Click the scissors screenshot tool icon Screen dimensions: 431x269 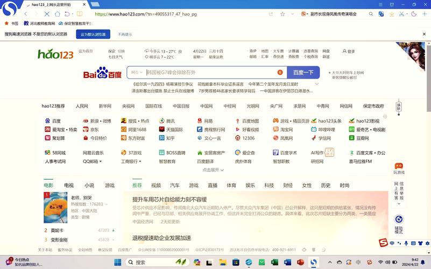point(401,14)
